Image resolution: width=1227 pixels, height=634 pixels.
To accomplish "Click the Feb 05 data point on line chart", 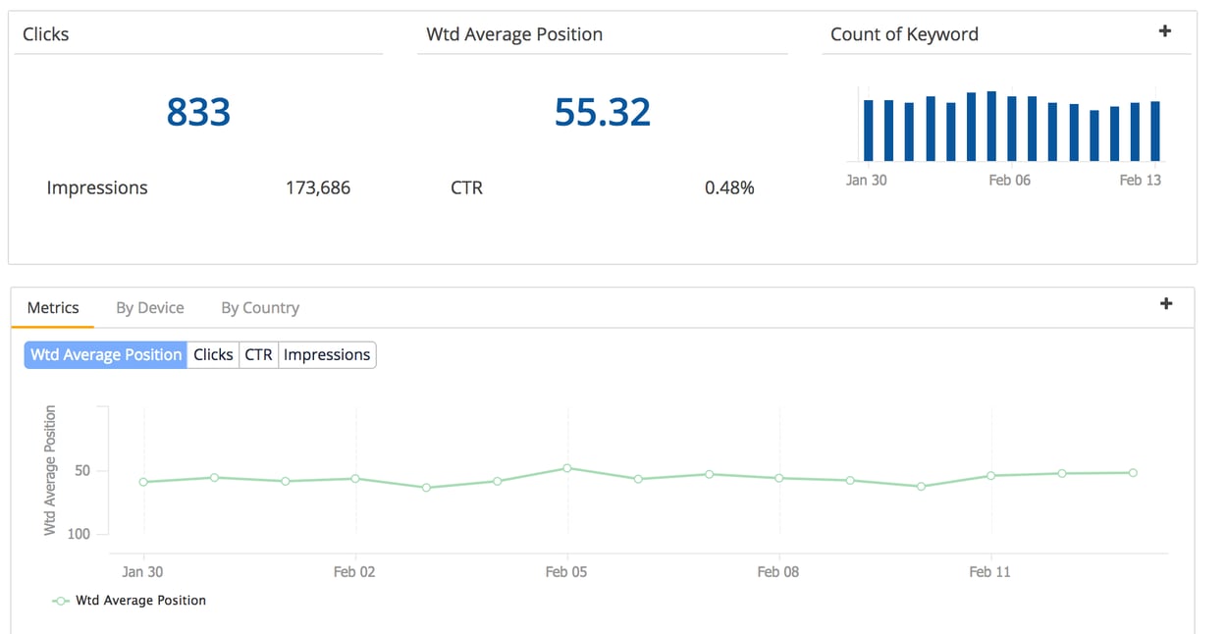I will [567, 468].
